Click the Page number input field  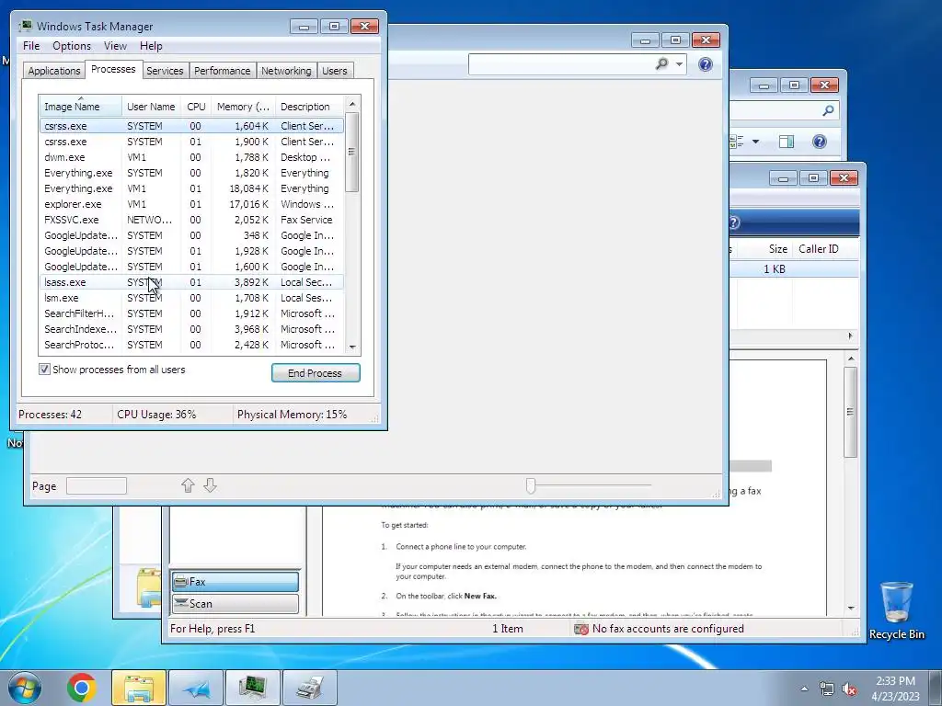pyautogui.click(x=96, y=485)
